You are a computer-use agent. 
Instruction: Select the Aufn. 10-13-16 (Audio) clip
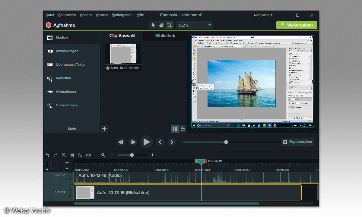coord(196,178)
